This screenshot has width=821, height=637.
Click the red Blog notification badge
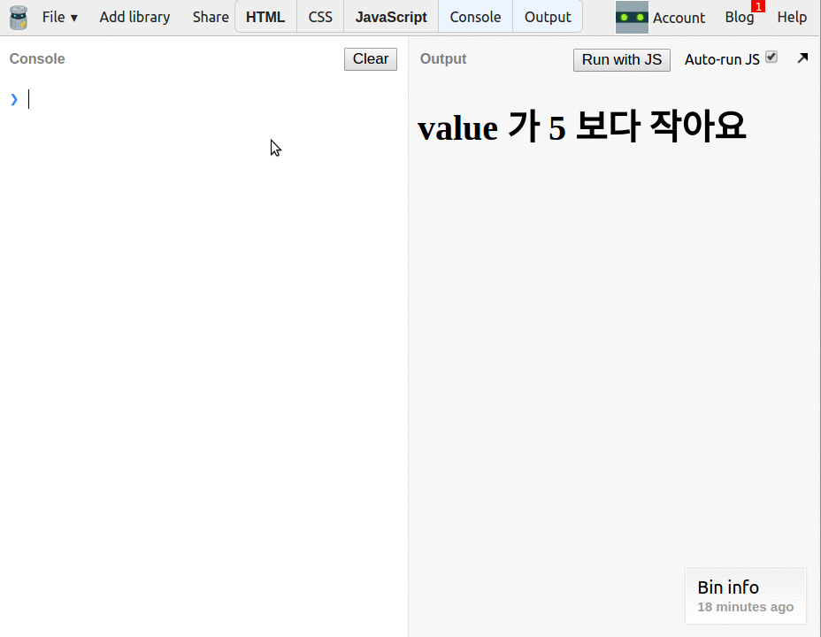pos(757,6)
